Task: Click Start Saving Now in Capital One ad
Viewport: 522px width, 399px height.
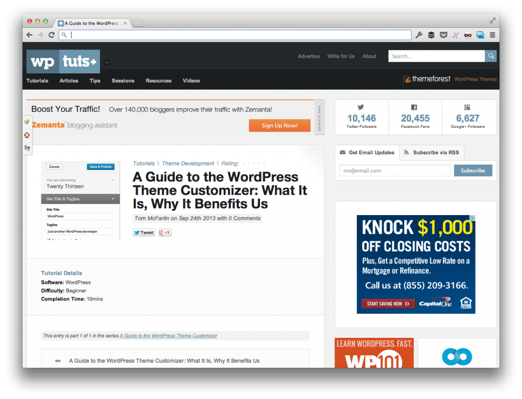Action: [388, 304]
